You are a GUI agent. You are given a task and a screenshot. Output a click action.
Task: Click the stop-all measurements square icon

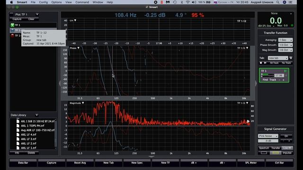tap(261, 63)
